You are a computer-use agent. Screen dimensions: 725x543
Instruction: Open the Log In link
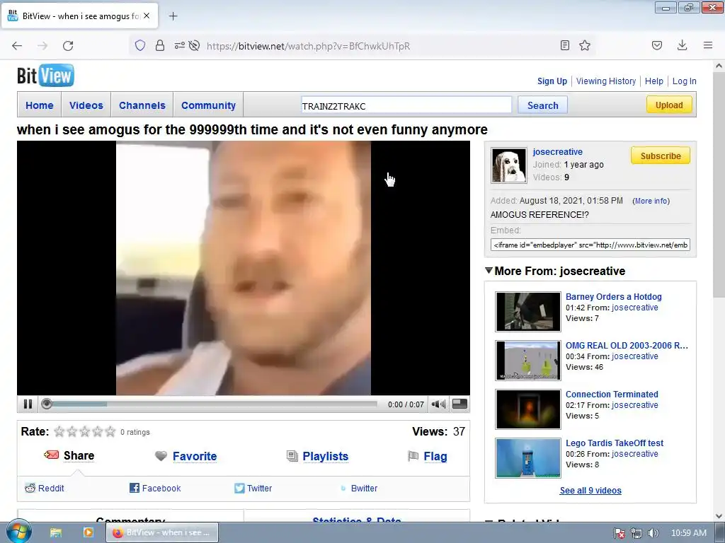pyautogui.click(x=684, y=81)
